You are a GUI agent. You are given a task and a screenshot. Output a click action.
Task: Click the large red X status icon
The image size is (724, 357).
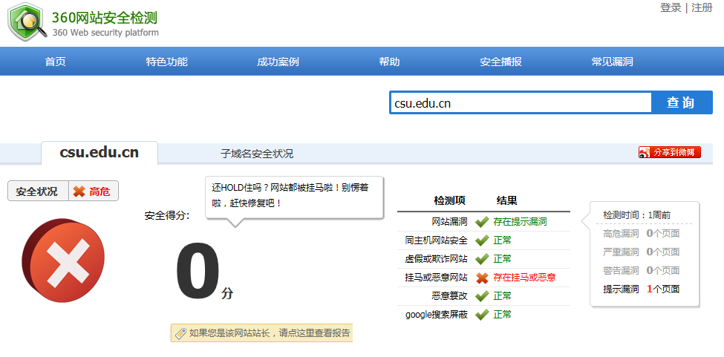(64, 264)
